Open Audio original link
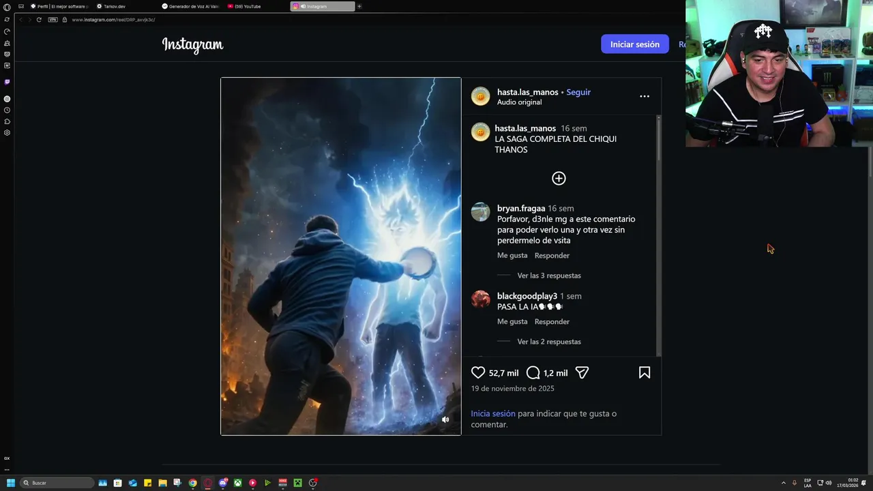The width and height of the screenshot is (873, 491). [x=519, y=102]
